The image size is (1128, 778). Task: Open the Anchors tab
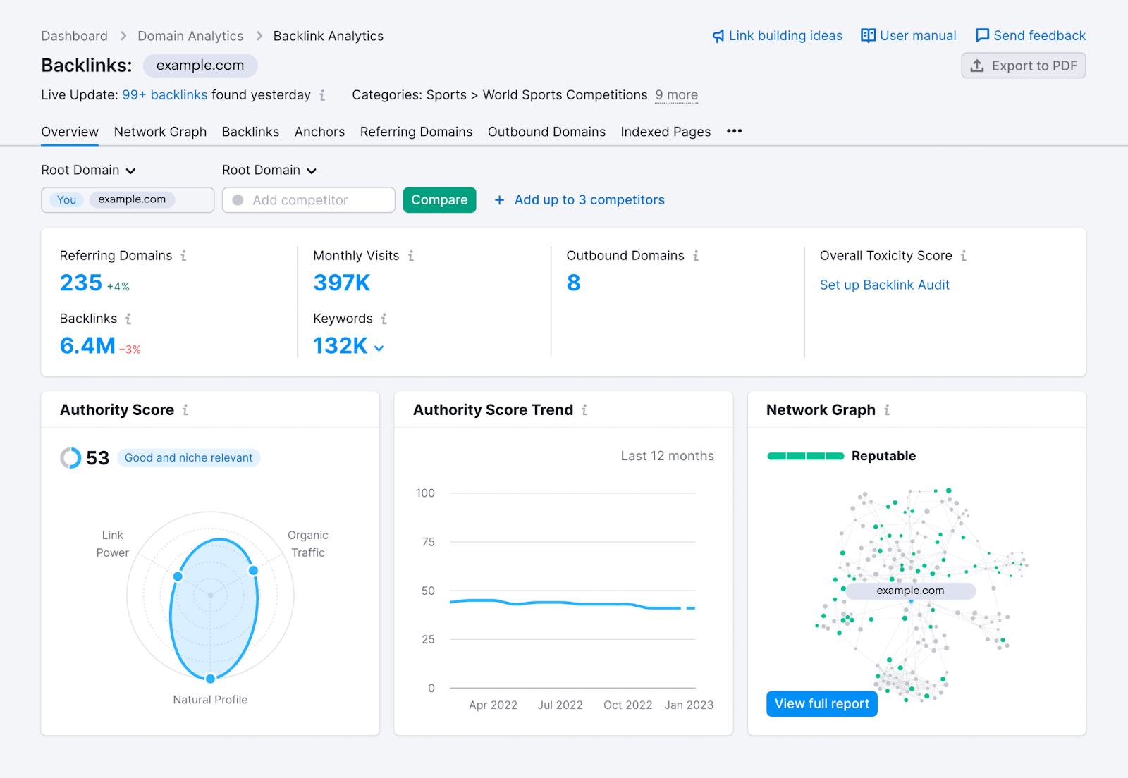coord(319,132)
